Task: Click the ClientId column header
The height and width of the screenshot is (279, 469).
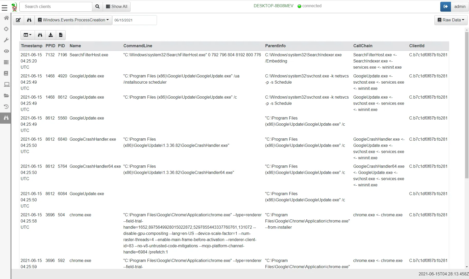Action: pyautogui.click(x=417, y=46)
